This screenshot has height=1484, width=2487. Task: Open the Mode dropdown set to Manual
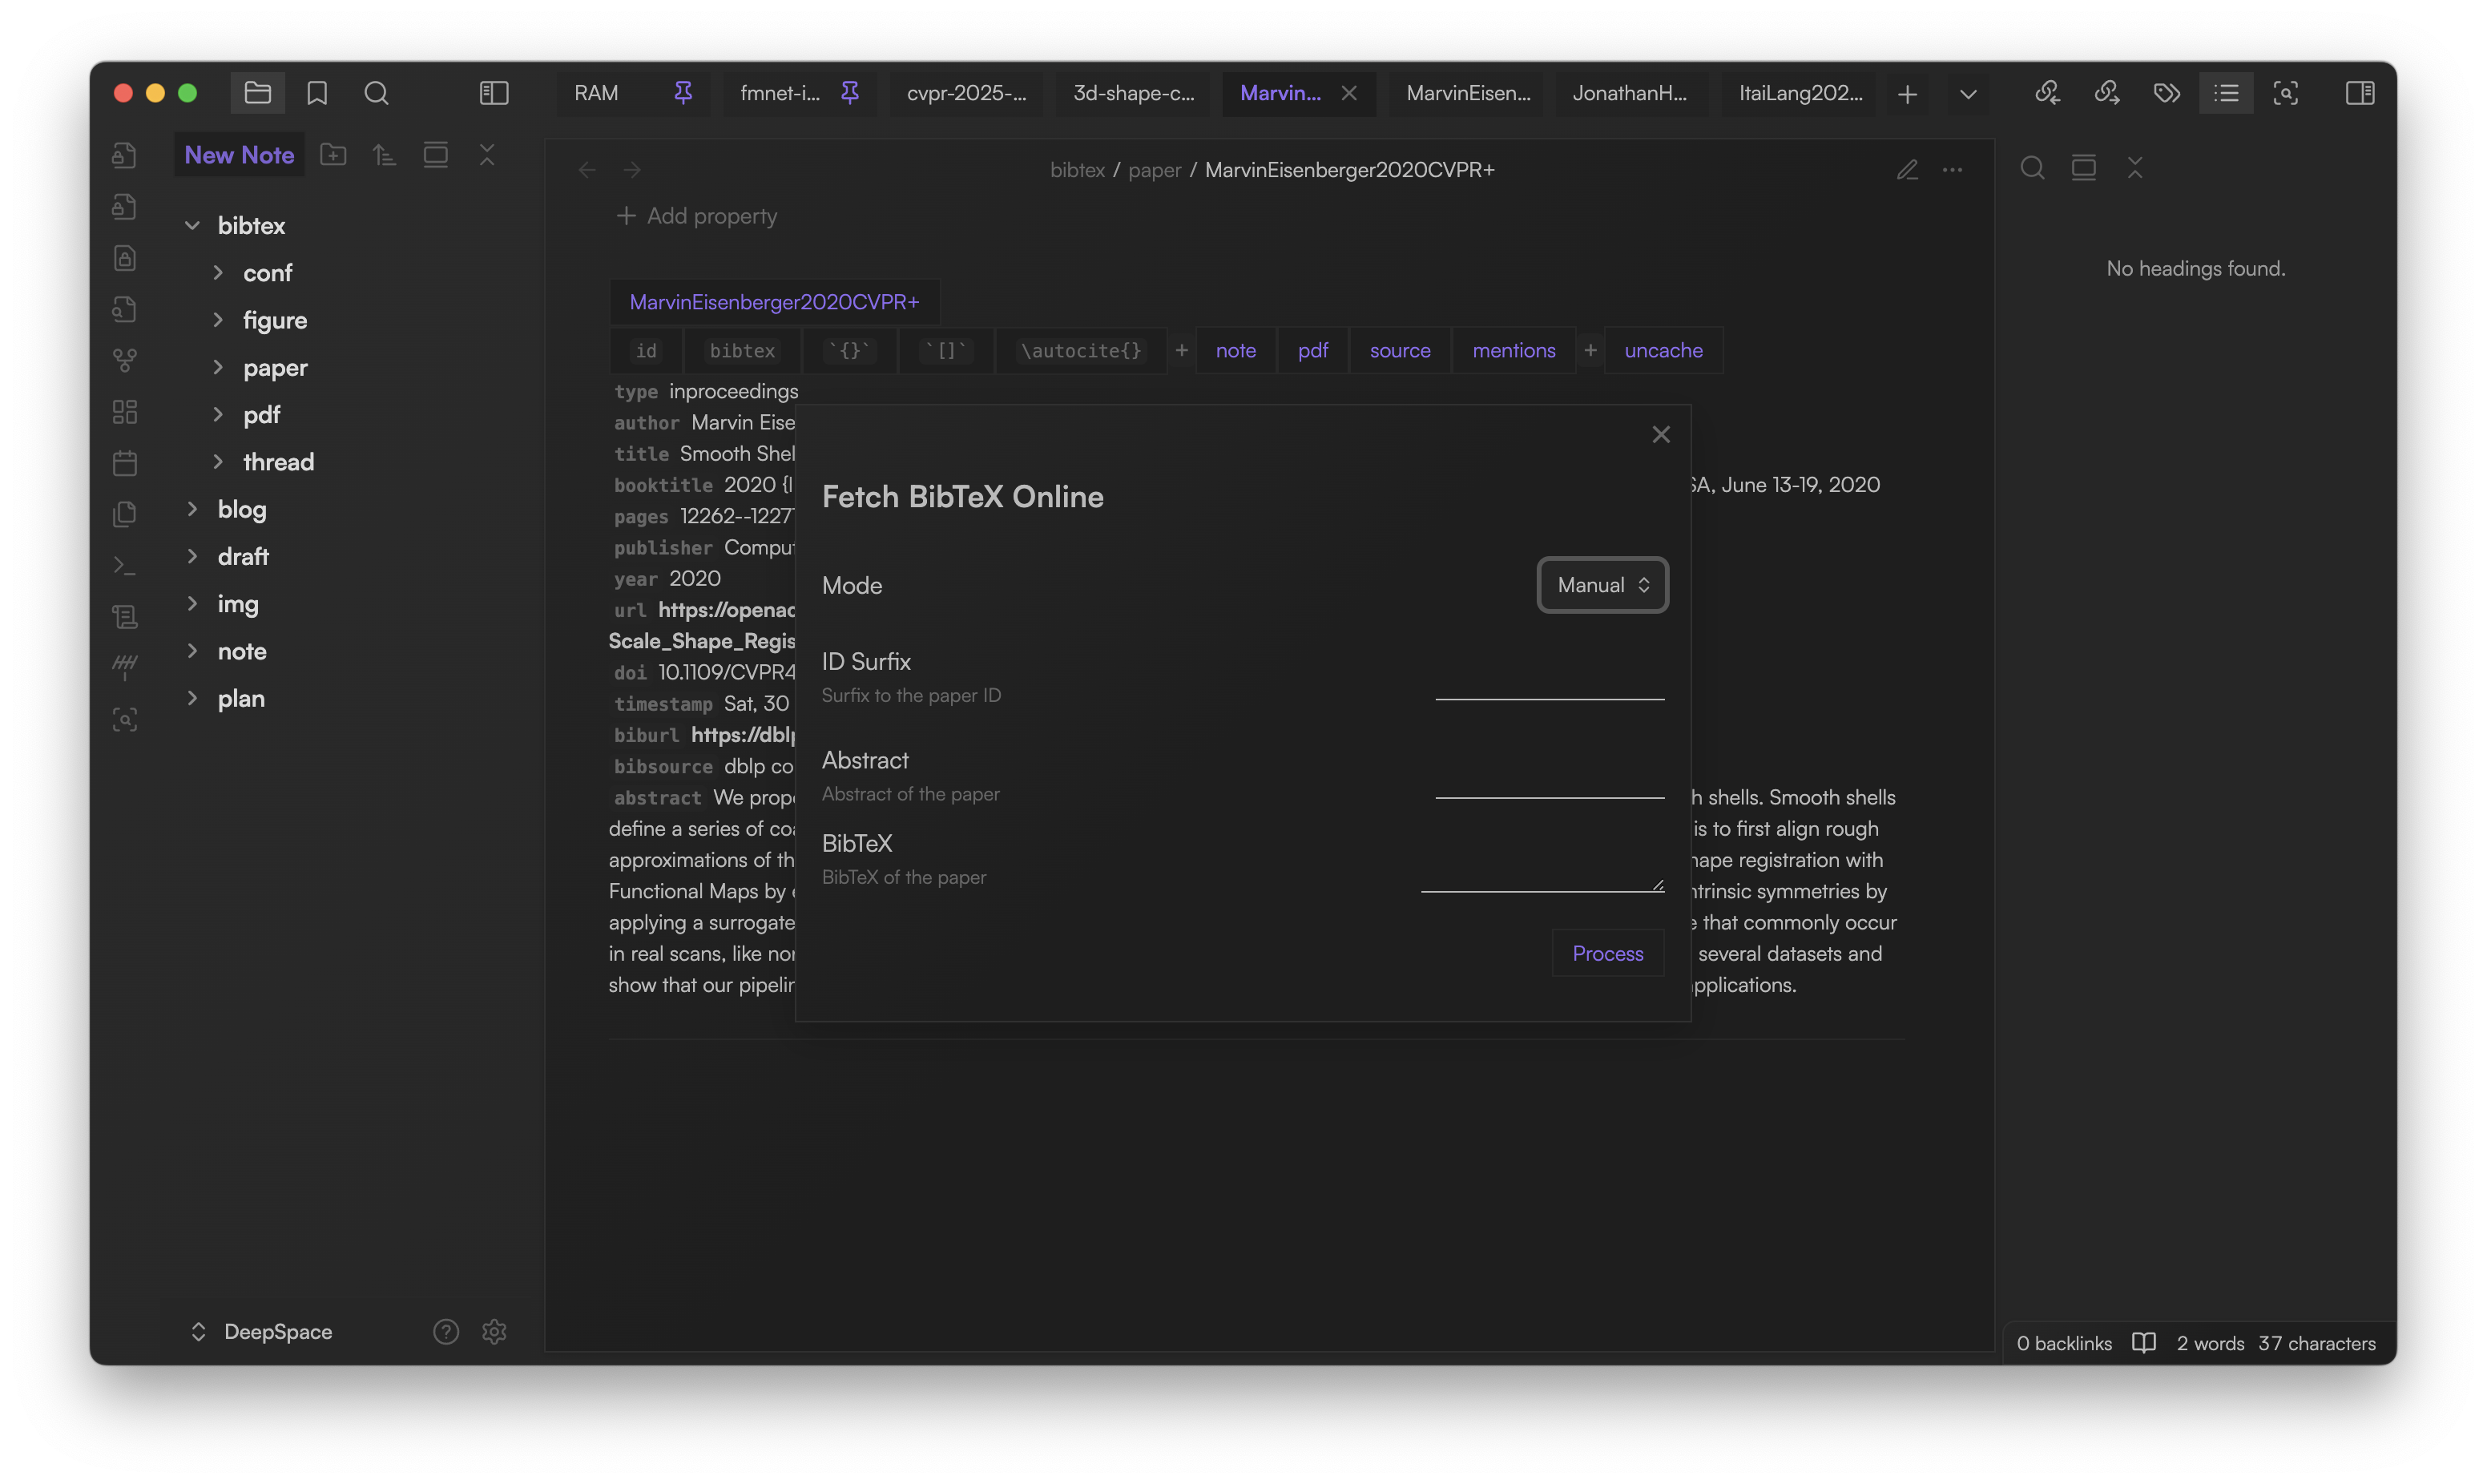coord(1602,585)
